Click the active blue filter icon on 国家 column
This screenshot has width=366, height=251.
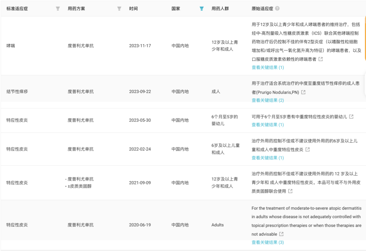[201, 8]
